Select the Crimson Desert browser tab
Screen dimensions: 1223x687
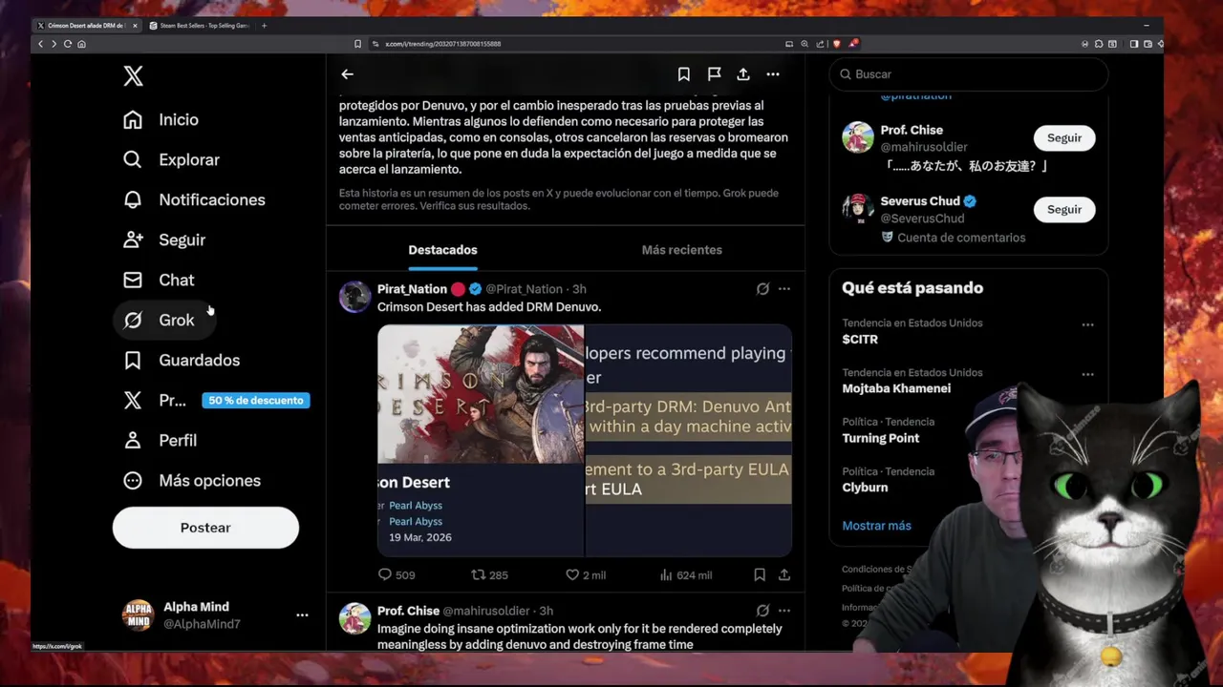click(87, 26)
